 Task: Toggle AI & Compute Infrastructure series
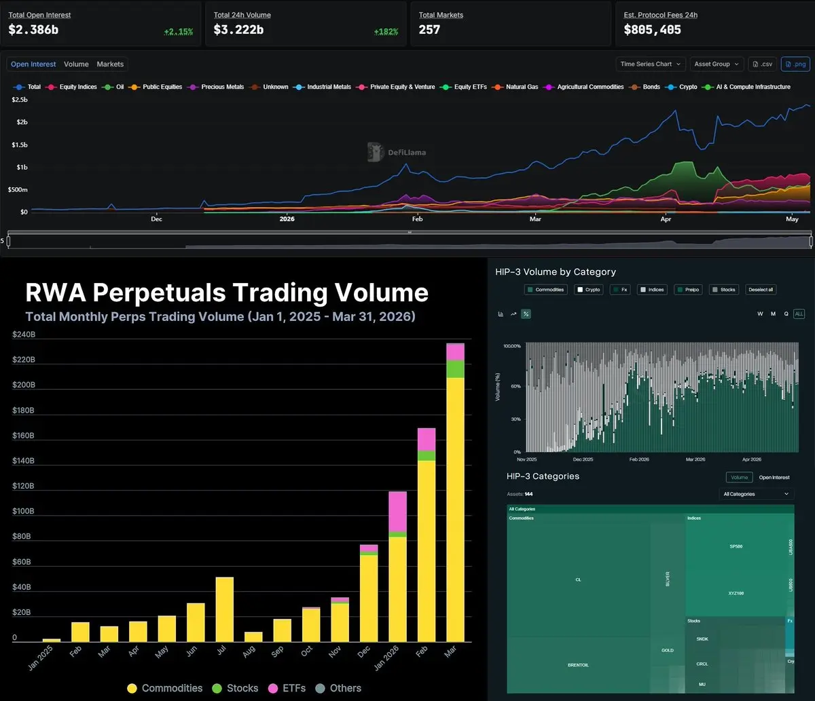coord(746,87)
